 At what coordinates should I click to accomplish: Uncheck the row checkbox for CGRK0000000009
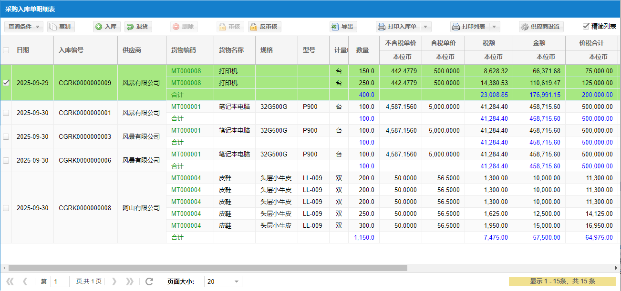pos(6,83)
